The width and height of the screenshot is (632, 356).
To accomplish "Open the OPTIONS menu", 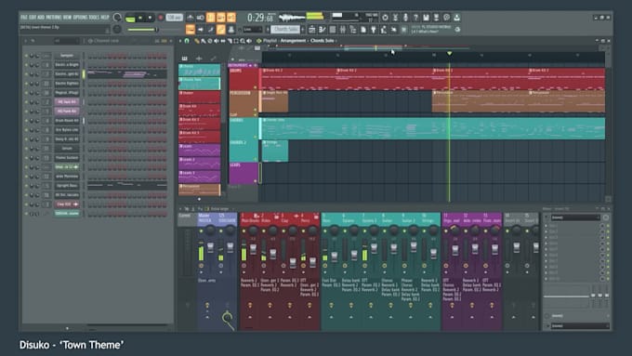I will tap(80, 18).
